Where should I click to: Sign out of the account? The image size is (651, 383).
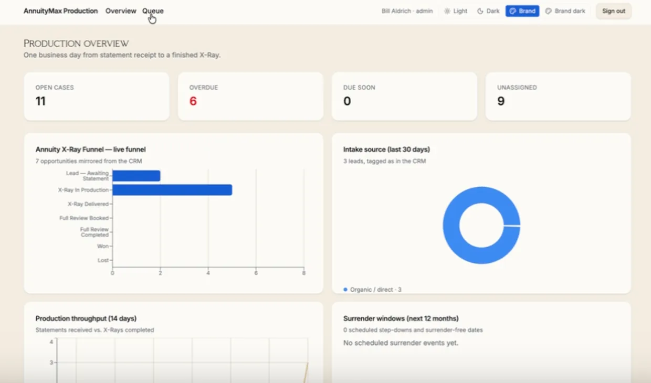click(x=614, y=11)
